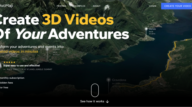Click the five-star rating icons
This screenshot has width=192, height=107.
(x=9, y=62)
